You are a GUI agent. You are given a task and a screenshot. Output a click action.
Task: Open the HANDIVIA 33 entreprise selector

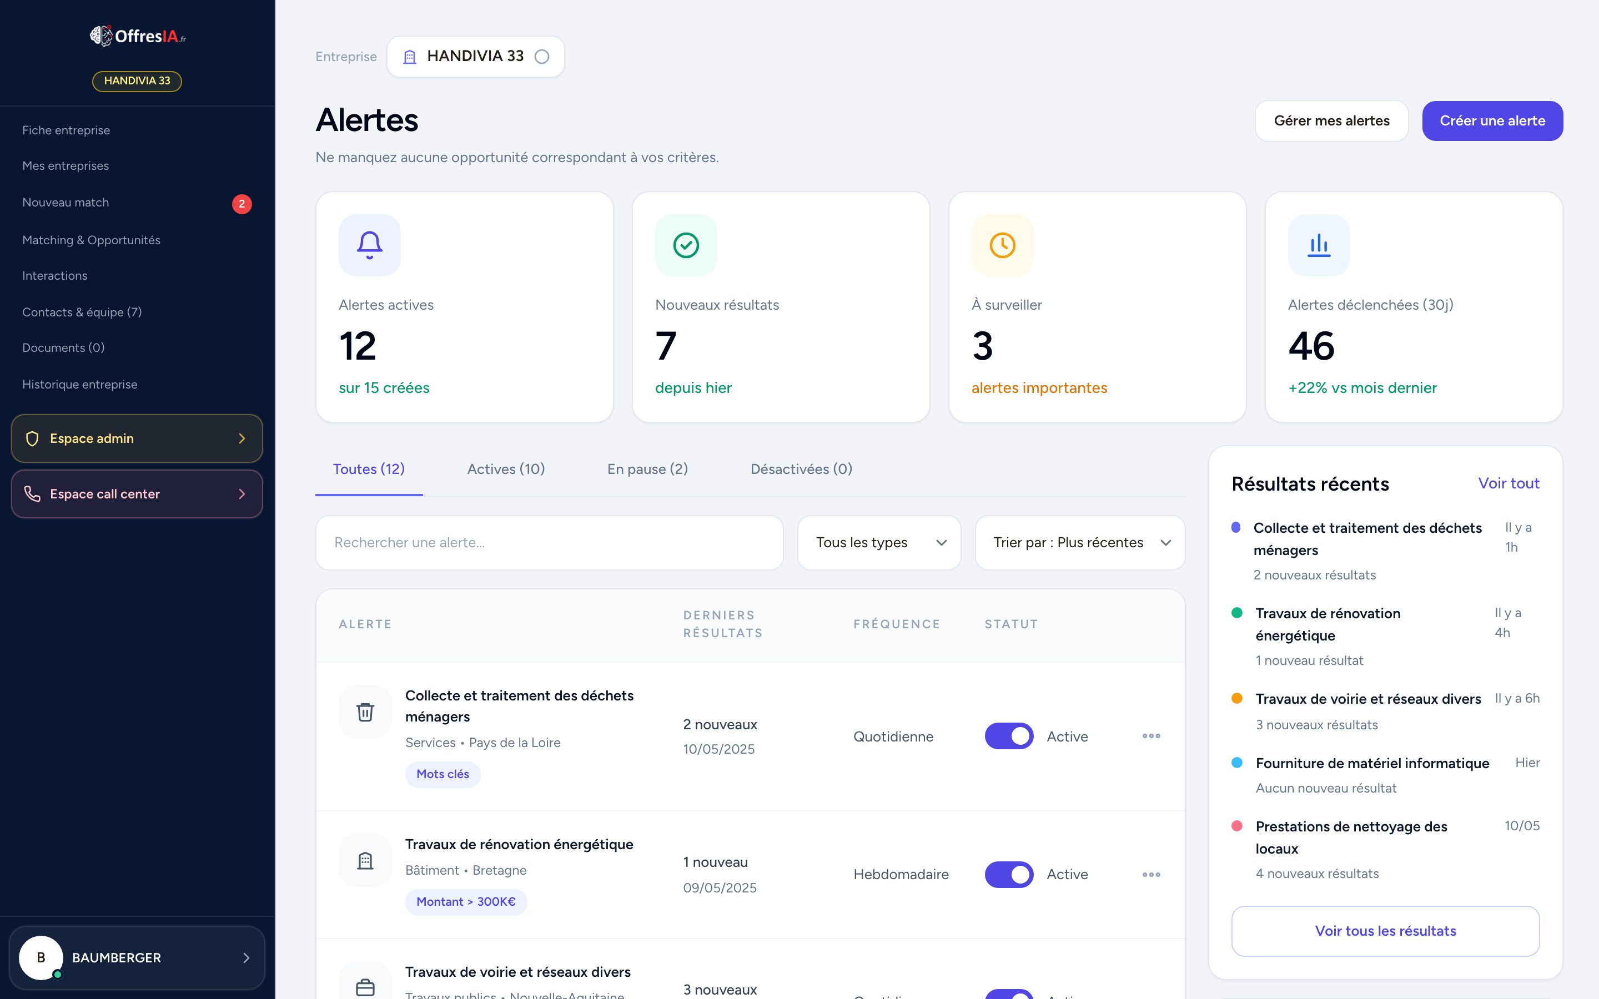[476, 57]
